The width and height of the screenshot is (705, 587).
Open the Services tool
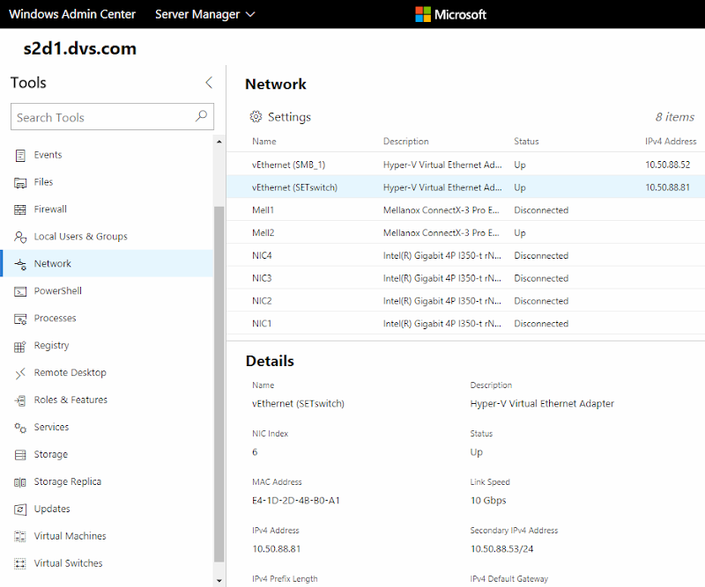(x=51, y=427)
